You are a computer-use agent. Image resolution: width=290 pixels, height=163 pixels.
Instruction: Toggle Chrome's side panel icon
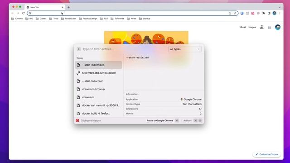click(x=269, y=13)
